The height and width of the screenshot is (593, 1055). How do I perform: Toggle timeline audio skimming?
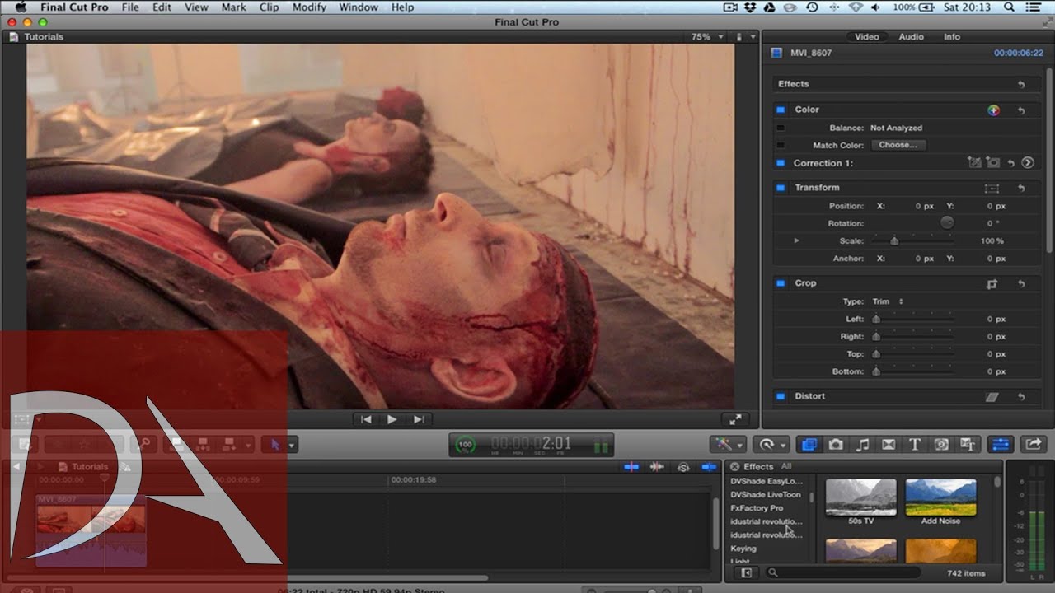coord(657,467)
